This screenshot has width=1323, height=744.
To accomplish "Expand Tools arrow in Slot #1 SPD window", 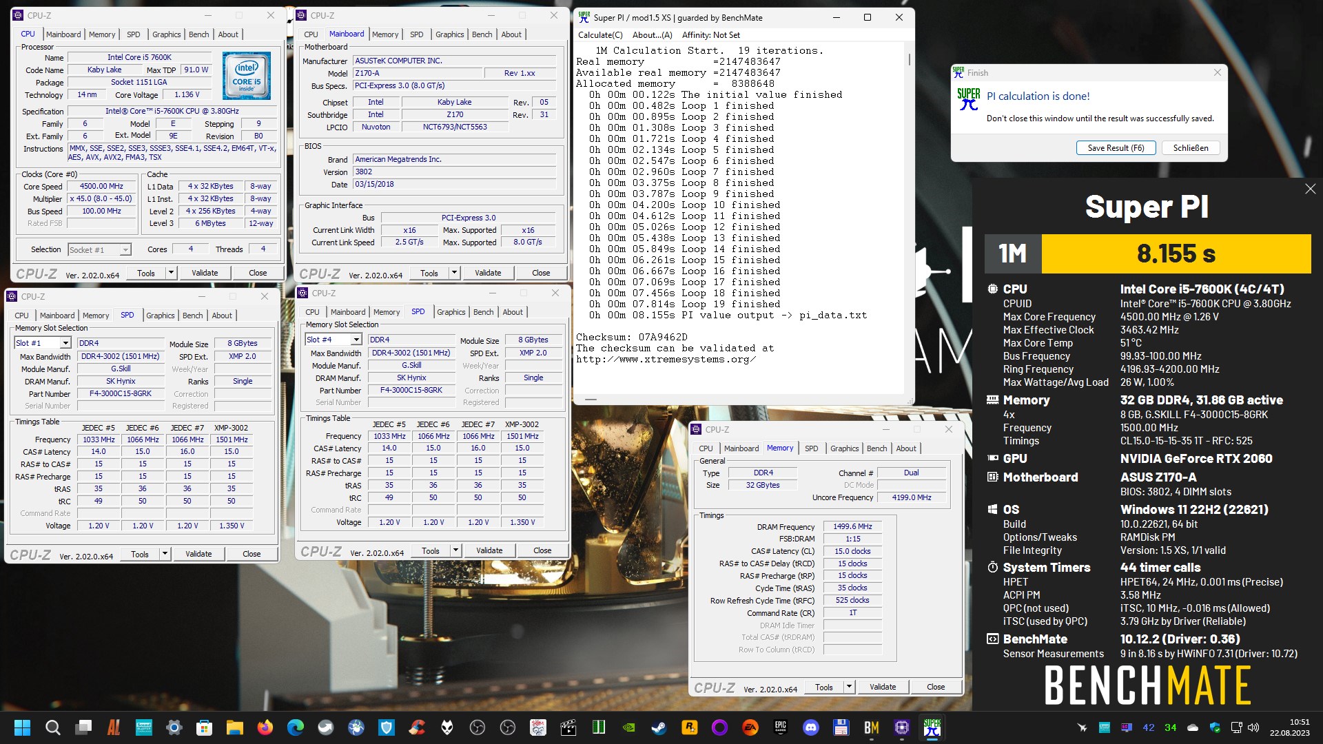I will click(x=165, y=554).
